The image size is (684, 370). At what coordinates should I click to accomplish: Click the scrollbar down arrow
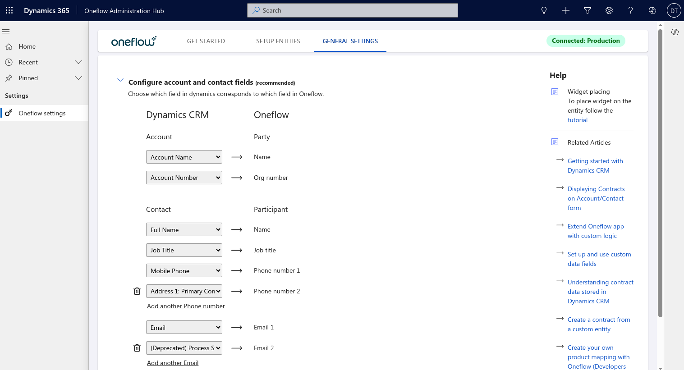660,368
